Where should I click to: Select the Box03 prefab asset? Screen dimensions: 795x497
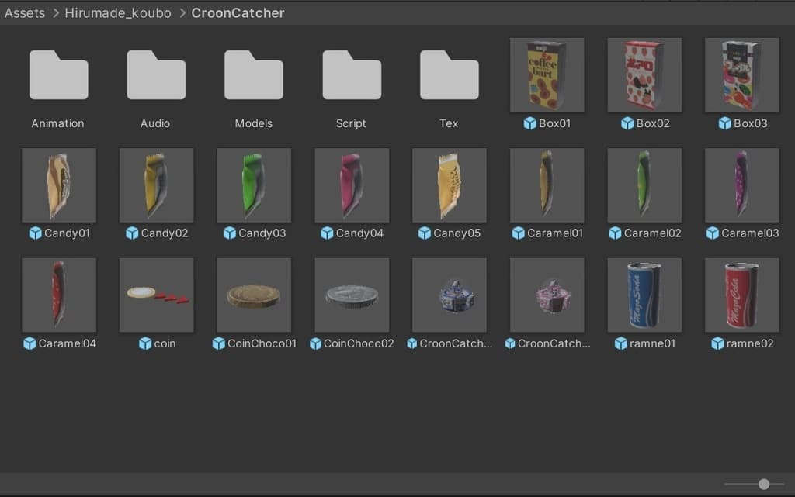tap(741, 75)
